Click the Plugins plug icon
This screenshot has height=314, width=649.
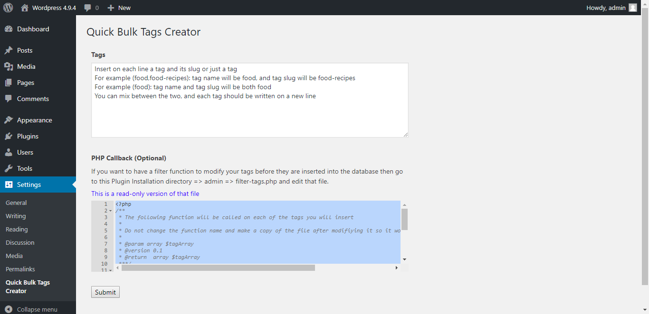9,136
